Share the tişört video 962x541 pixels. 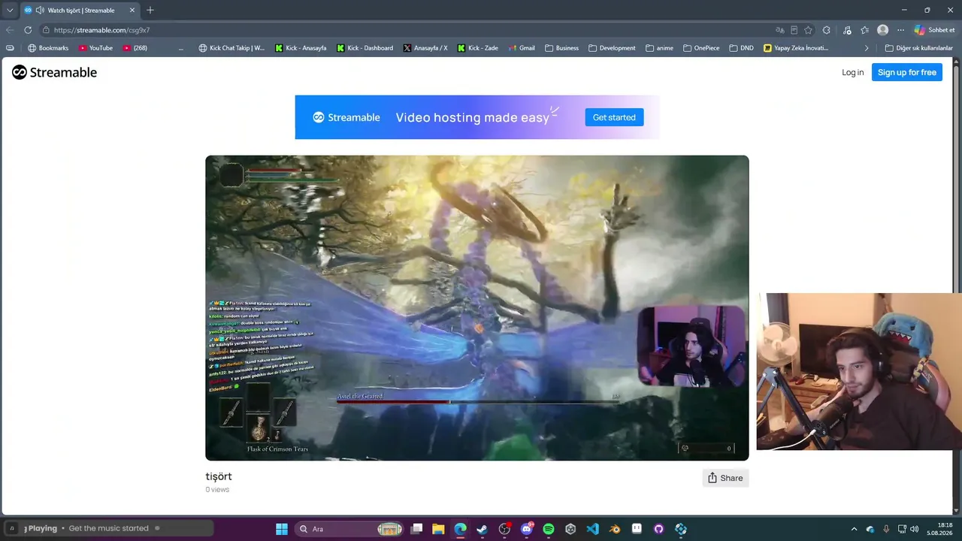click(725, 478)
